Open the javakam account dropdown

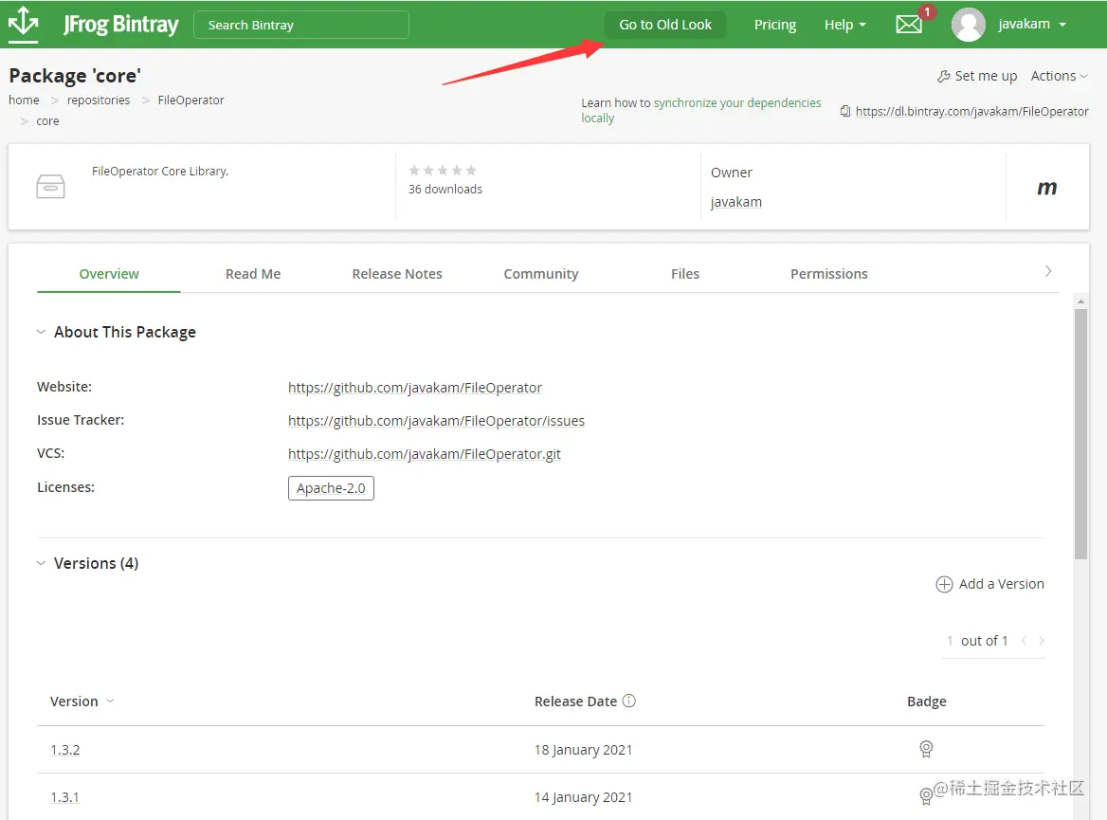[x=1031, y=24]
